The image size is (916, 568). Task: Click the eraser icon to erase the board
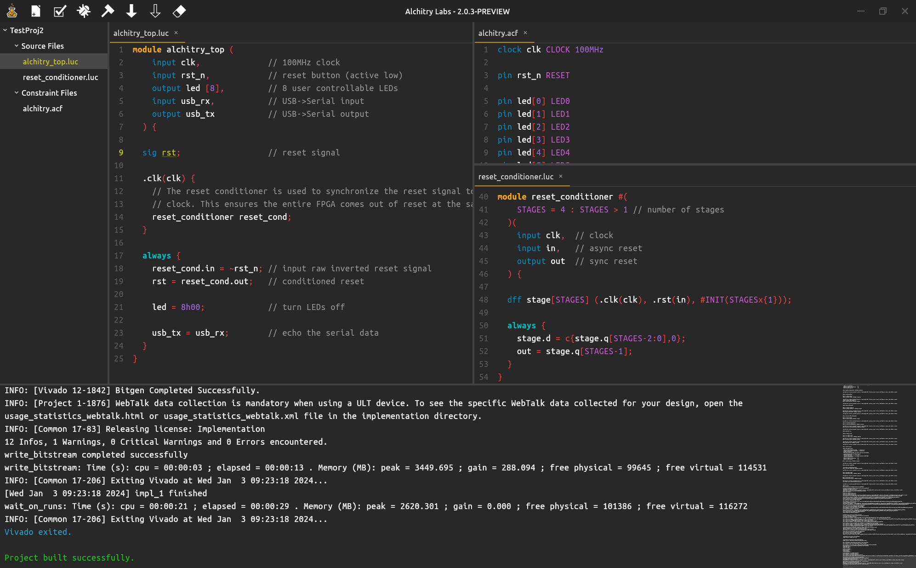point(179,11)
